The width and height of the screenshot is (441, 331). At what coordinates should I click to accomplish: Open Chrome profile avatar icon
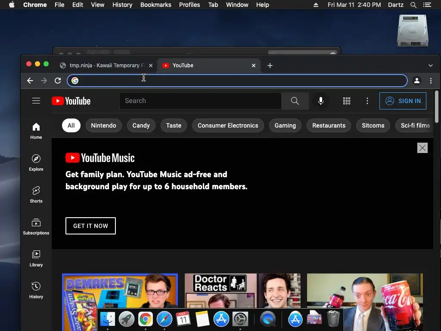tap(417, 81)
